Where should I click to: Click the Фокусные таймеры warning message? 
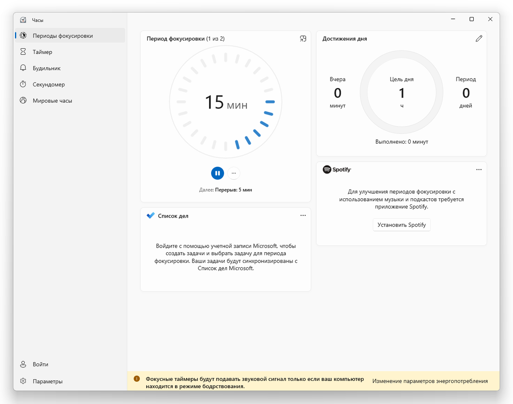(x=255, y=383)
